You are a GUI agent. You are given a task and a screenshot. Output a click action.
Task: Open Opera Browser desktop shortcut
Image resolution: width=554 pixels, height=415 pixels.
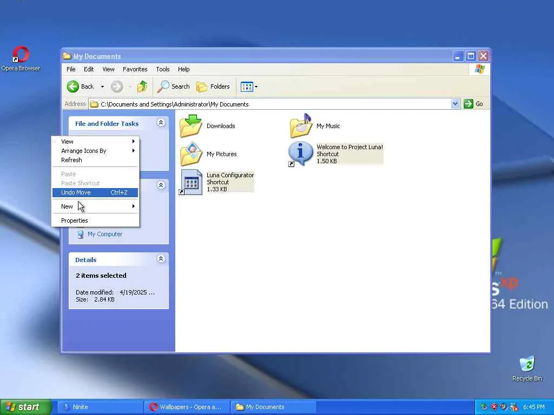coord(21,58)
